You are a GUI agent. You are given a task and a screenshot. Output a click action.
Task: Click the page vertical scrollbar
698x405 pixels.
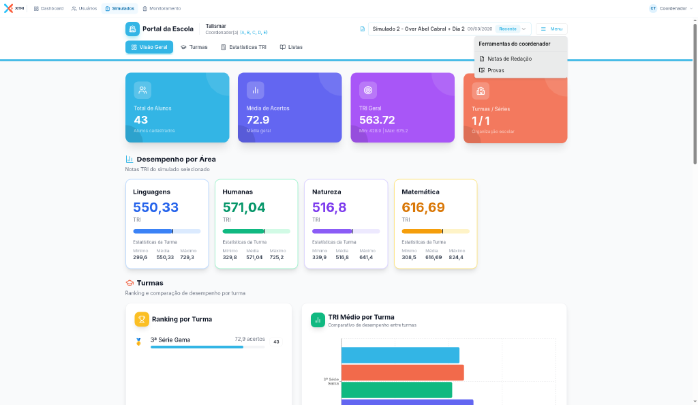tap(695, 93)
